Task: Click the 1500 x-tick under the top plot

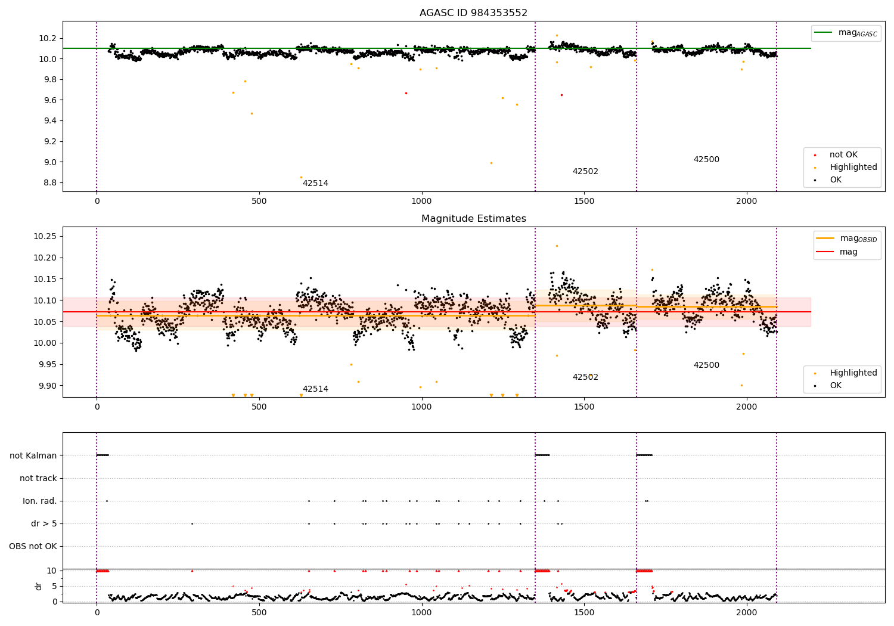Action: pos(584,202)
